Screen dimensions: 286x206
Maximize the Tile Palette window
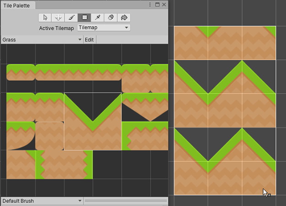pos(157,4)
